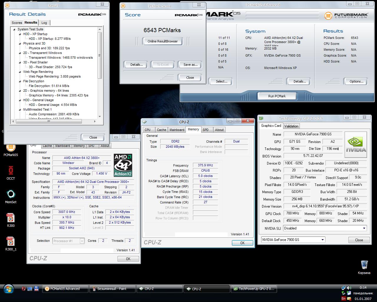The width and height of the screenshot is (377, 302).
Task: Switch to the Log tab in Result Details
Action: [44, 23]
